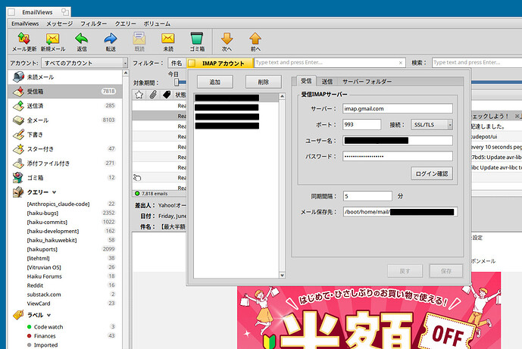Viewport: 522px width, 349px height.
Task: Go to next mail with 次へ arrow
Action: click(227, 39)
